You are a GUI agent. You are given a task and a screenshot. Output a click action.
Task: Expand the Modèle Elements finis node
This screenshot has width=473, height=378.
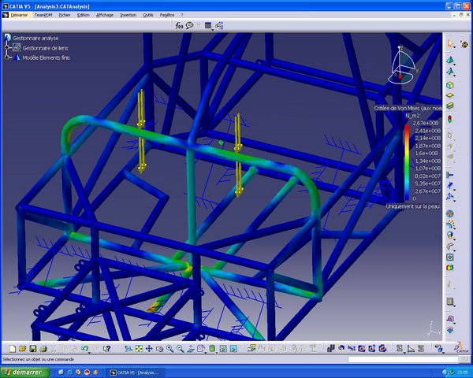click(7, 57)
